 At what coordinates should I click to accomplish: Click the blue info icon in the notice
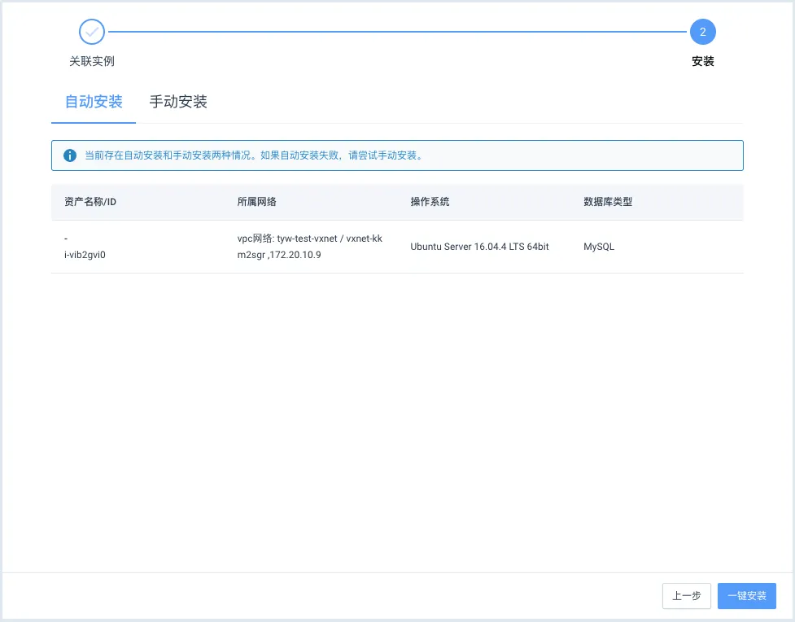pos(70,155)
